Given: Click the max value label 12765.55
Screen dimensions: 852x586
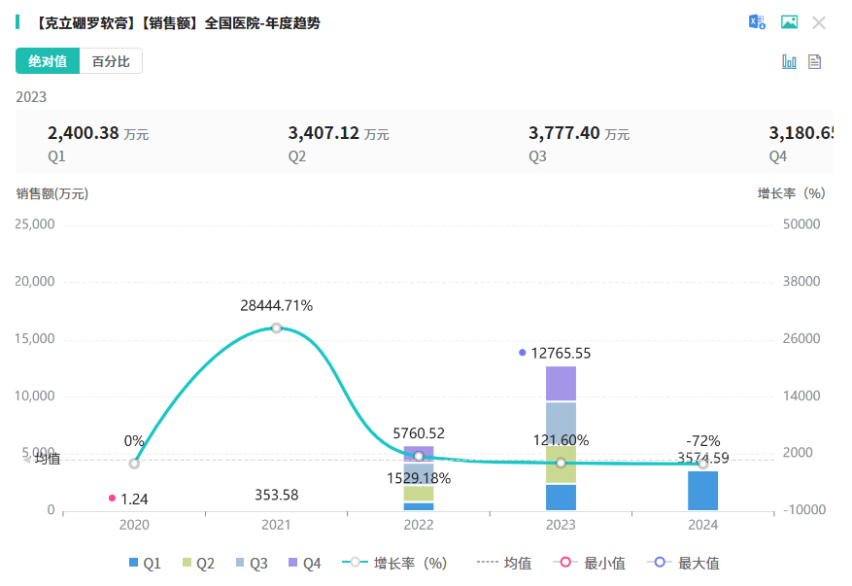Looking at the screenshot, I should click(561, 354).
